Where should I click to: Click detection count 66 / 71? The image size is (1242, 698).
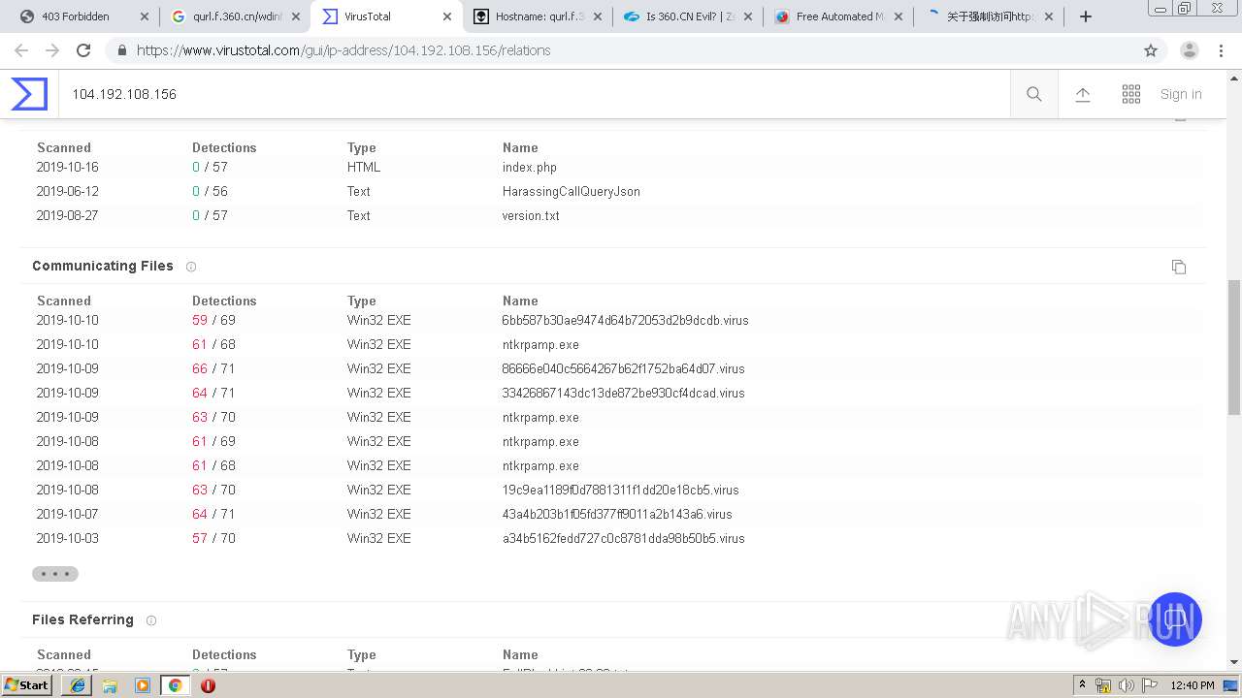tap(213, 369)
